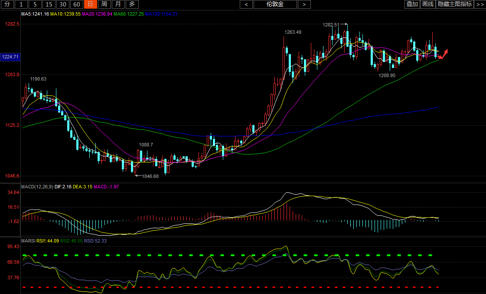486x294 pixels.
Task: Click the MA10:1239.55 indicator label
Action: pyautogui.click(x=65, y=14)
